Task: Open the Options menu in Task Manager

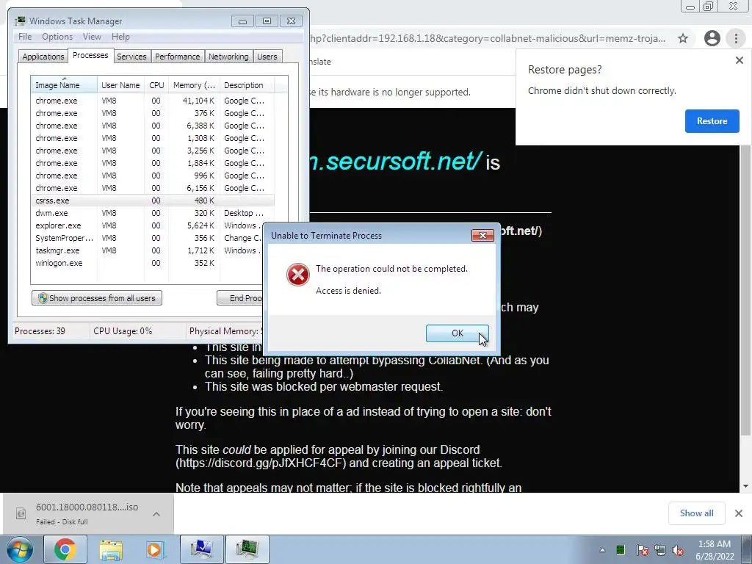Action: coord(57,37)
